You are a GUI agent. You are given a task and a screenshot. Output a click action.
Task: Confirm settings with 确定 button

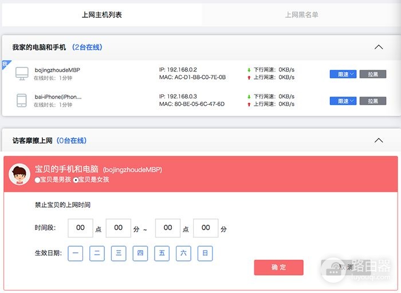[x=279, y=267]
